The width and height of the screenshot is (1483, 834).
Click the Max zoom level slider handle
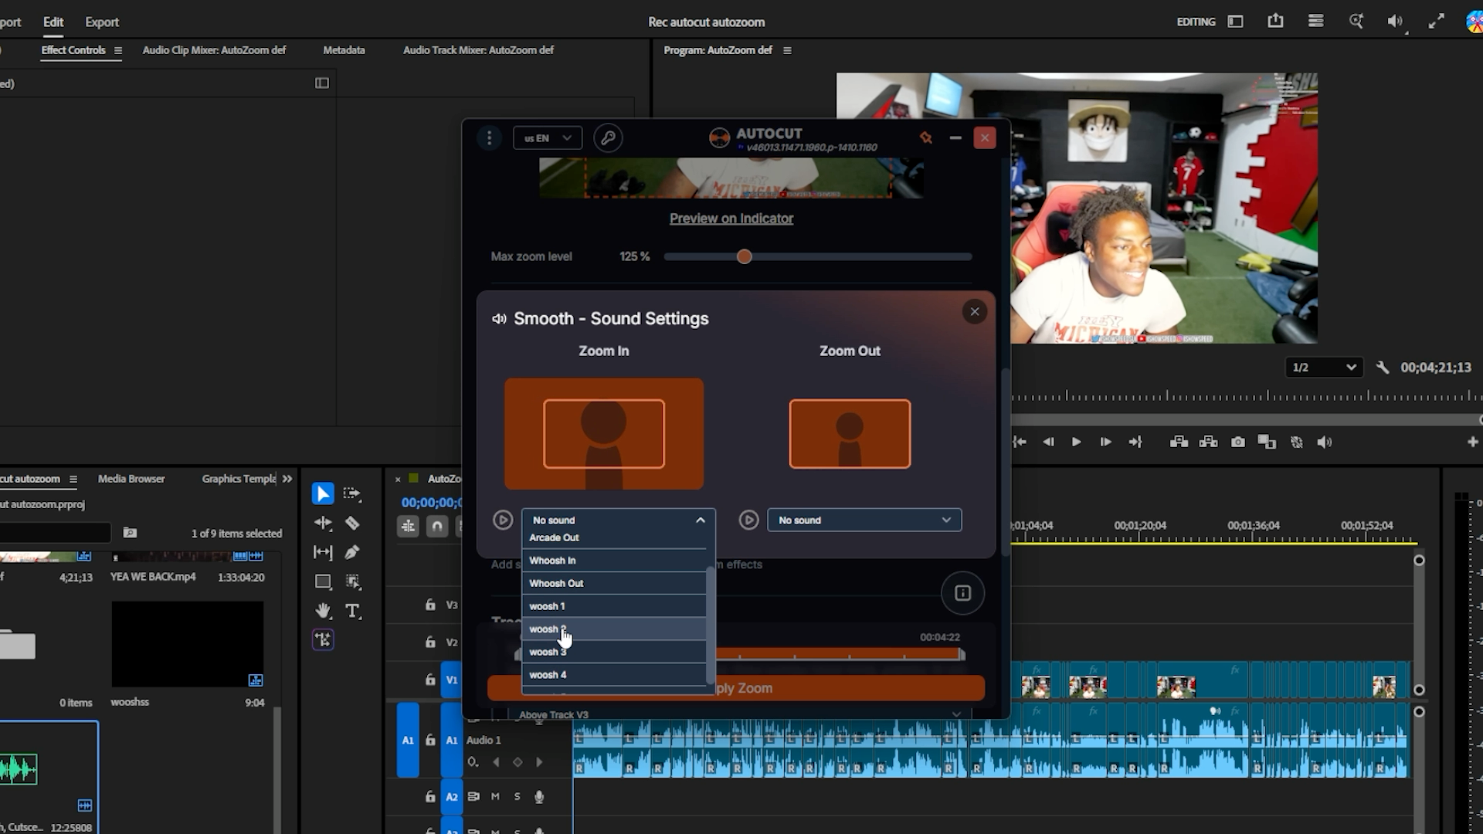(x=744, y=256)
